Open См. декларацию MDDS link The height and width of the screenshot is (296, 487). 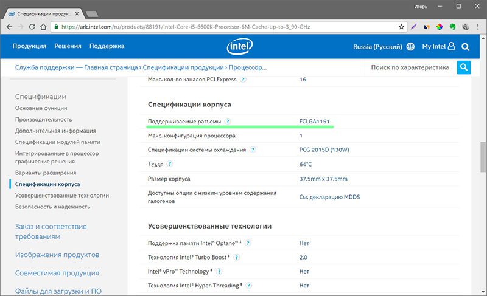(329, 197)
